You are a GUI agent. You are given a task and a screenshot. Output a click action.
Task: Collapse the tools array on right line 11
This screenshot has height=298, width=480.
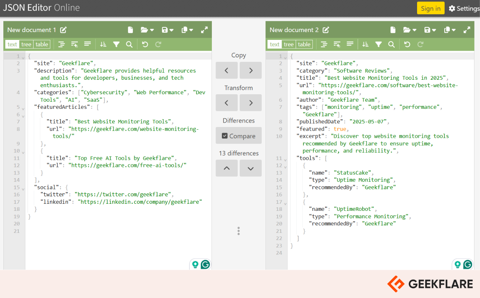pyautogui.click(x=285, y=159)
